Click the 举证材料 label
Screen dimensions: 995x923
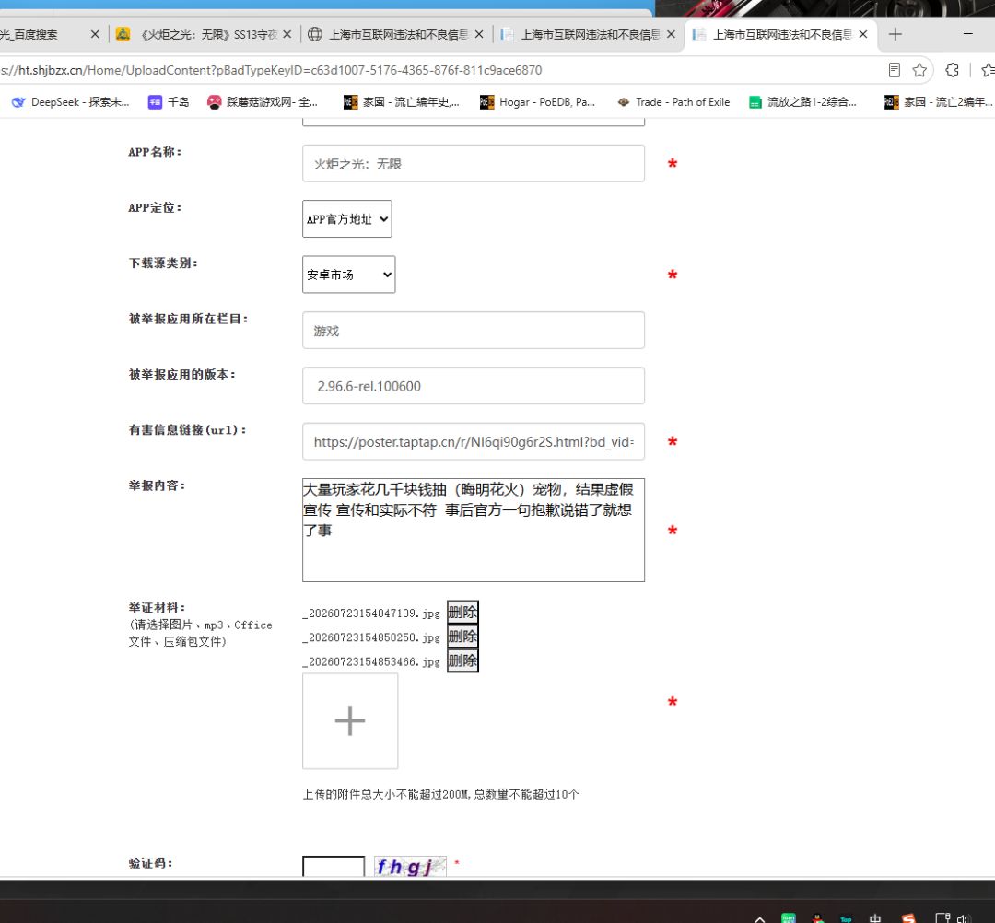157,608
